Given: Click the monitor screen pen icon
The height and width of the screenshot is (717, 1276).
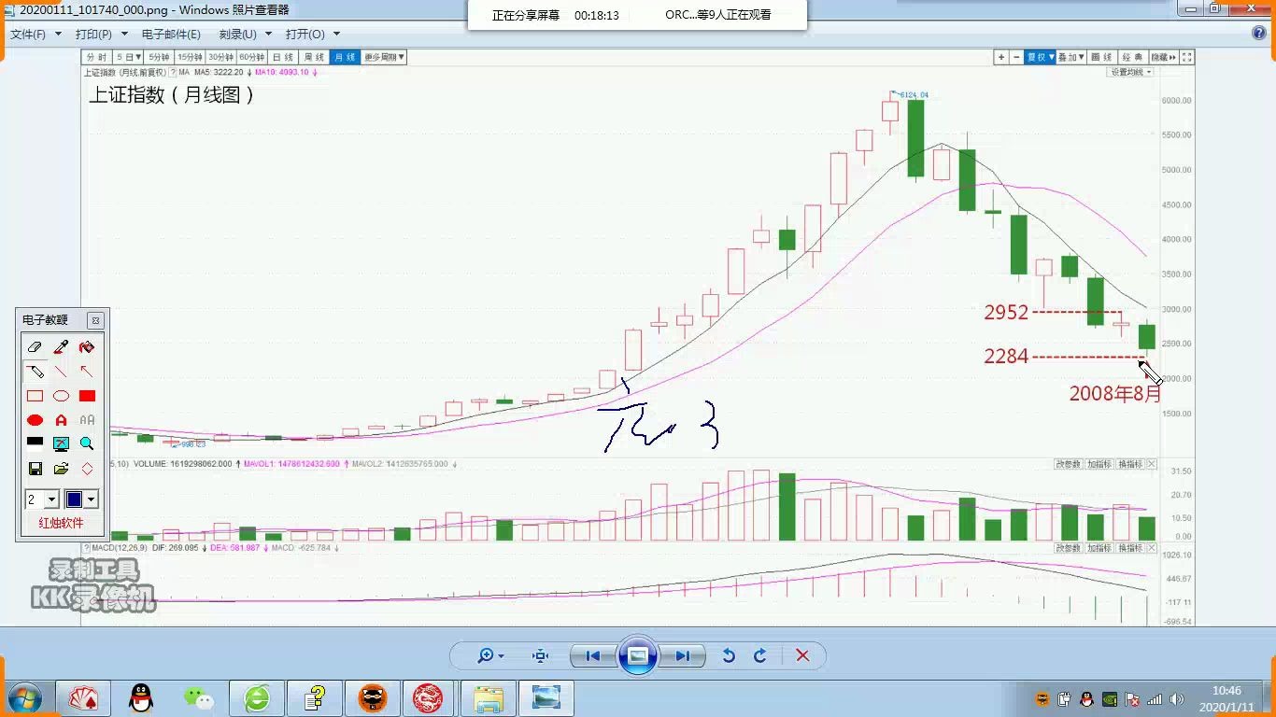Looking at the screenshot, I should point(62,443).
